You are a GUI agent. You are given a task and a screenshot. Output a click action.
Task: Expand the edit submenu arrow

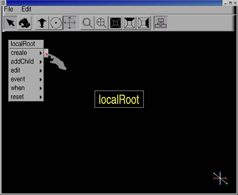[x=41, y=71]
